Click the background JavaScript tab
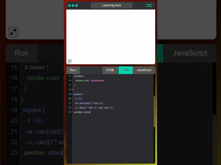Screen dimensions: 221x165 point(190,53)
